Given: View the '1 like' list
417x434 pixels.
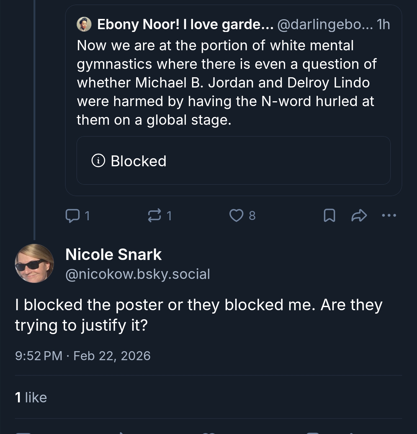Looking at the screenshot, I should [x=31, y=397].
